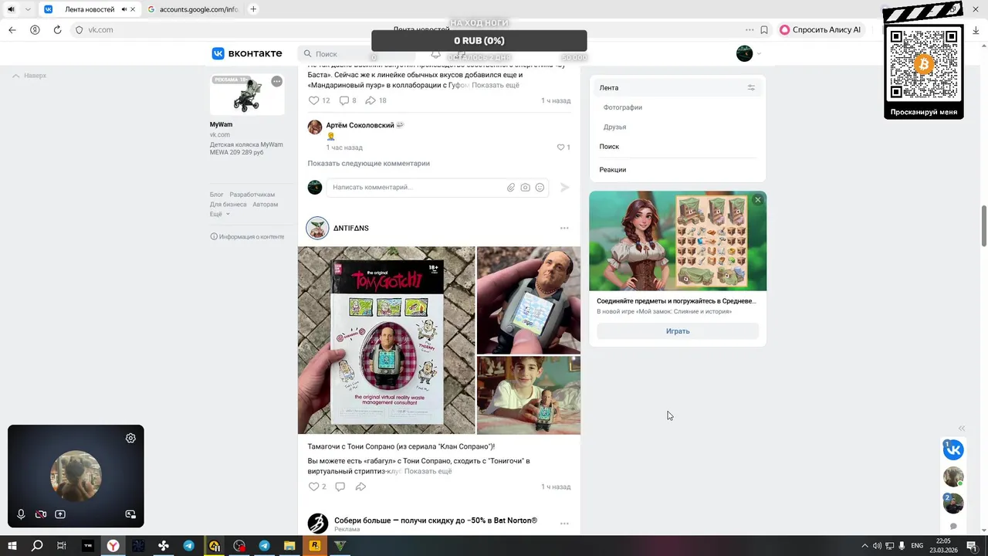
Task: Open Разработчикам footer link
Action: click(x=252, y=195)
